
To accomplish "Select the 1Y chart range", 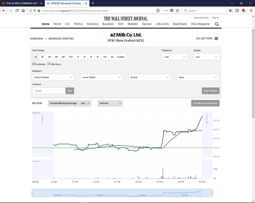I will [x=78, y=57].
